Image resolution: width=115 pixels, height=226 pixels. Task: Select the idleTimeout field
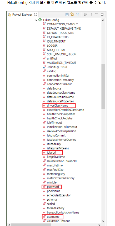(x=54, y=123)
